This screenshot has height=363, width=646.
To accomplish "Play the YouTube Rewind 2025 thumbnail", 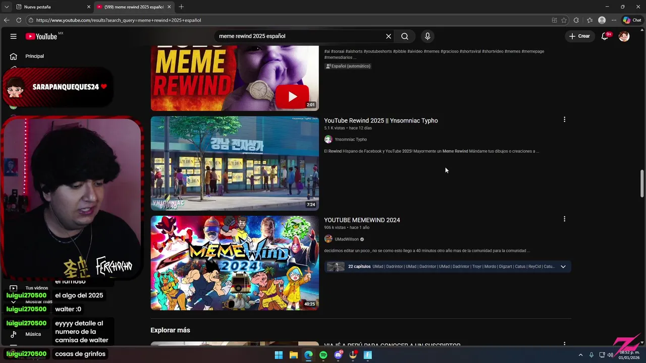I will (x=235, y=163).
